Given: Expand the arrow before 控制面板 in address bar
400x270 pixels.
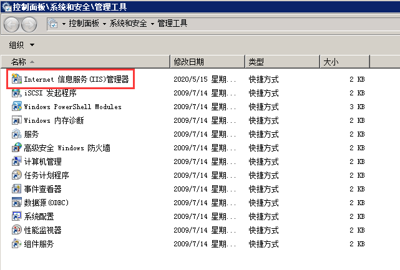Looking at the screenshot, I should (64, 24).
